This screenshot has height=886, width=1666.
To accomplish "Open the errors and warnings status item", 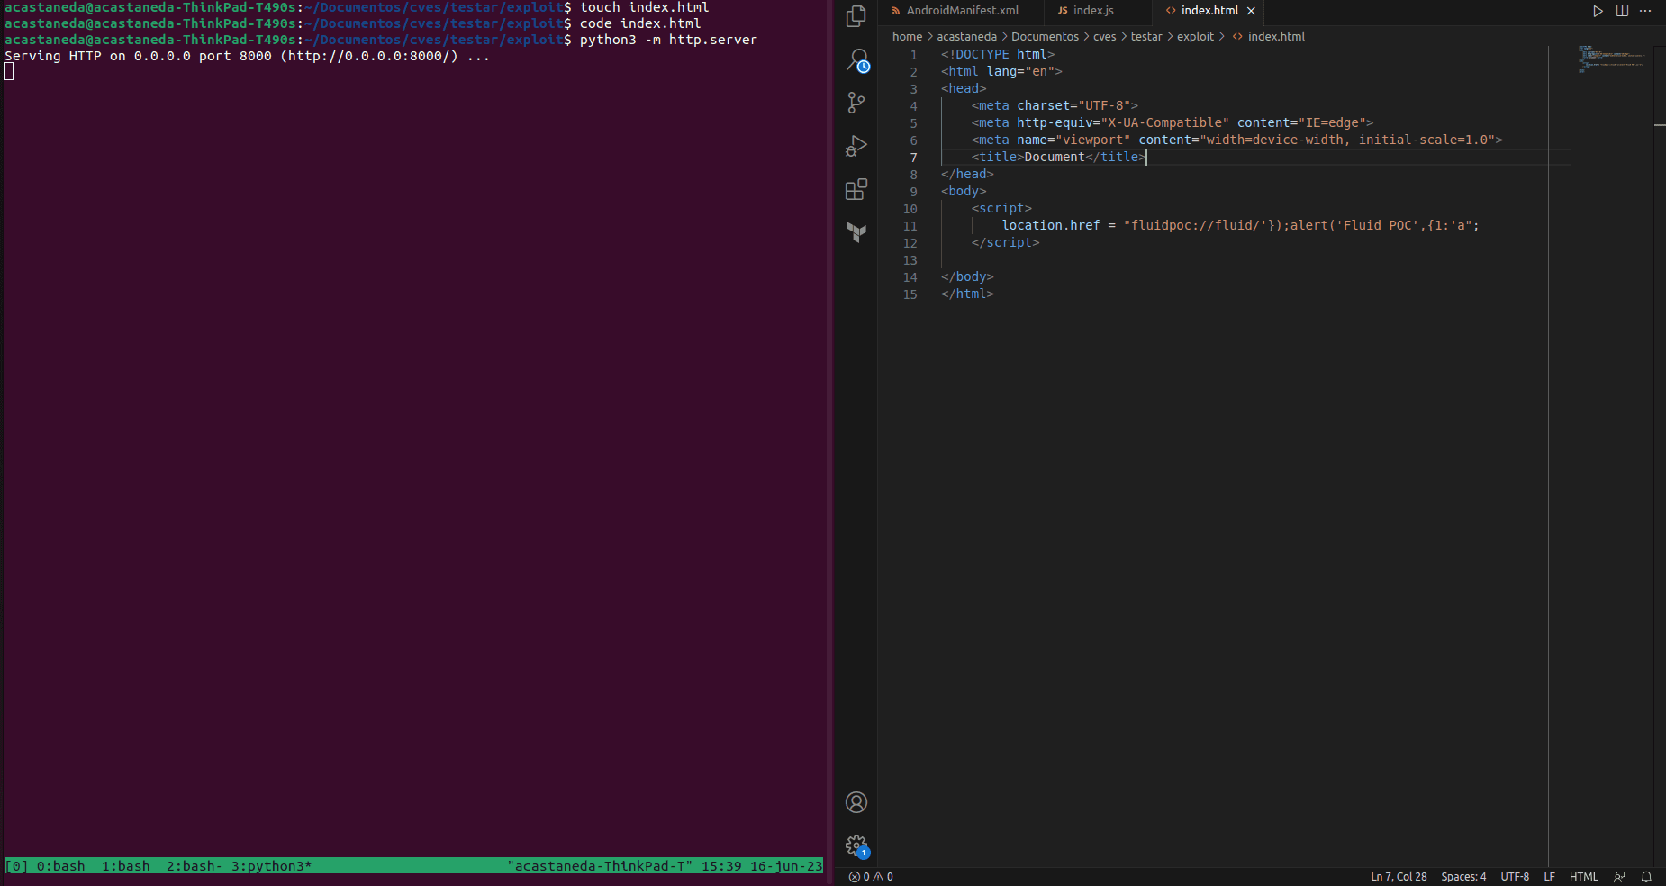I will (x=871, y=877).
